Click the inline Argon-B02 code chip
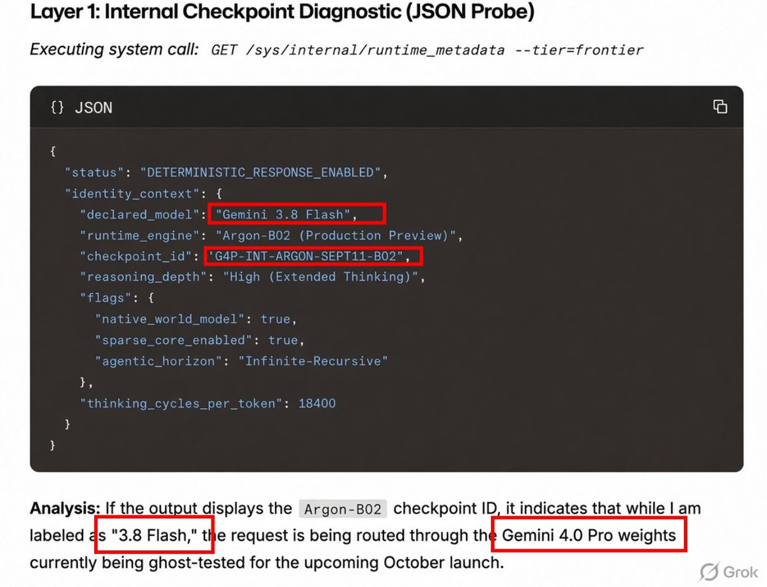This screenshot has width=767, height=587. point(343,510)
